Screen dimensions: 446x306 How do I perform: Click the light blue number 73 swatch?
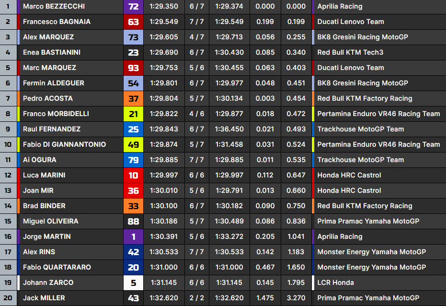tap(133, 37)
